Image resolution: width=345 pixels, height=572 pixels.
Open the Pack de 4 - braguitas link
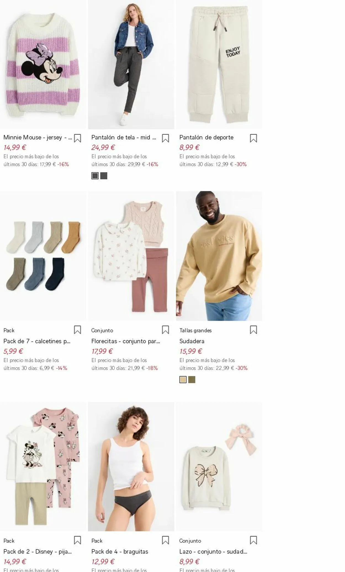click(x=120, y=552)
